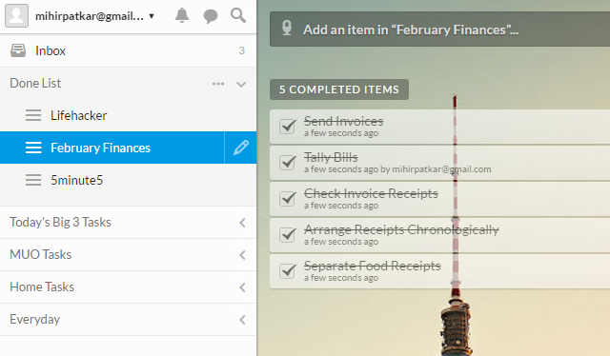
Task: Click the Inbox tray icon
Action: click(x=18, y=50)
